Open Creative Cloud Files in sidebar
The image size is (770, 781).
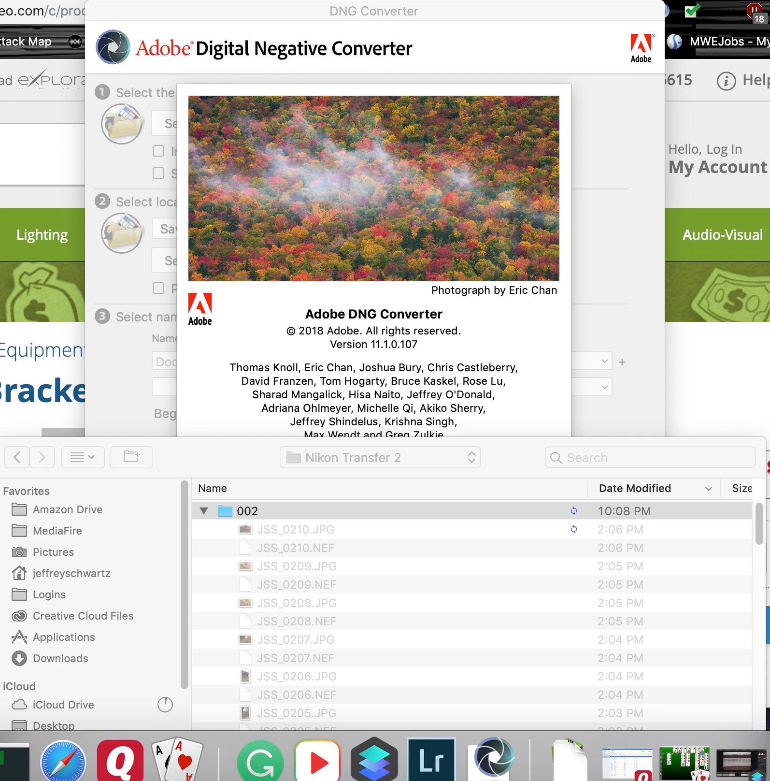pyautogui.click(x=83, y=616)
